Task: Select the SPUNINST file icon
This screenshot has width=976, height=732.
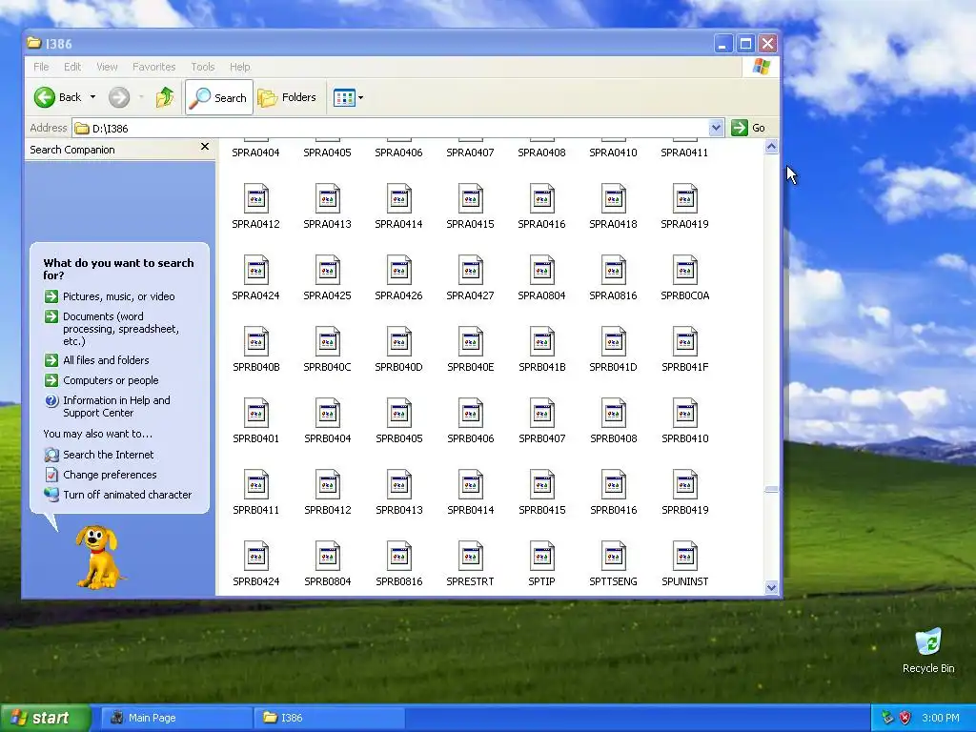Action: coord(684,557)
